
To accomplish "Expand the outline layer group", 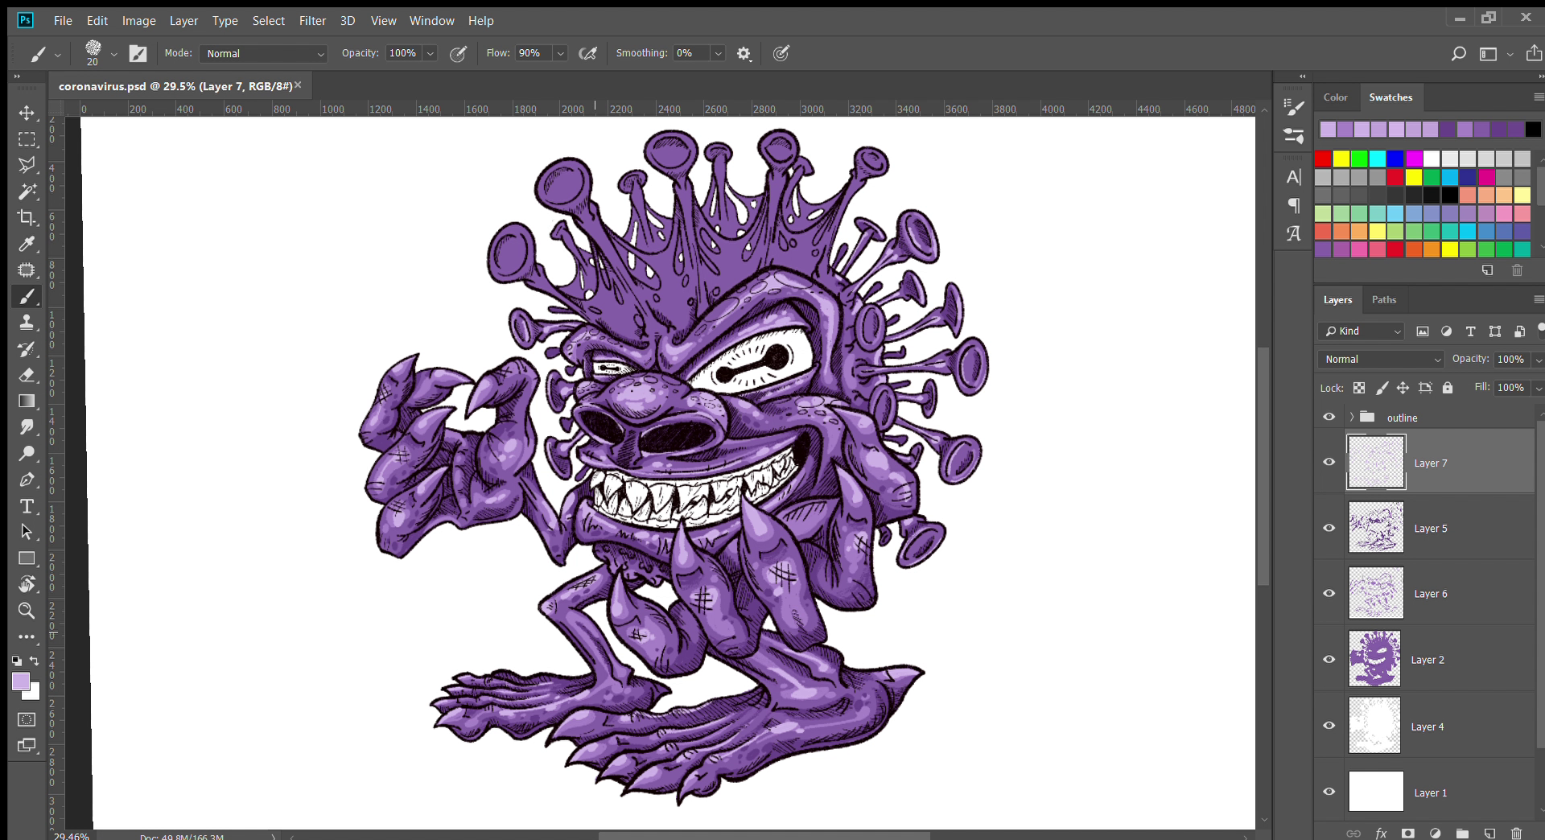I will 1352,417.
